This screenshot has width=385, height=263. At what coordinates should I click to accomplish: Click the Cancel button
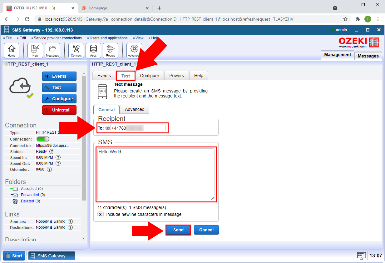206,230
